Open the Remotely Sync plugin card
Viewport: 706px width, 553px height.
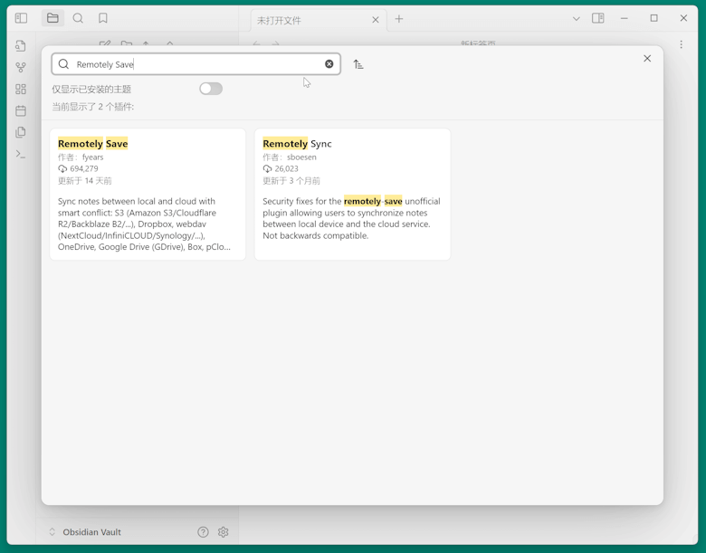(352, 194)
